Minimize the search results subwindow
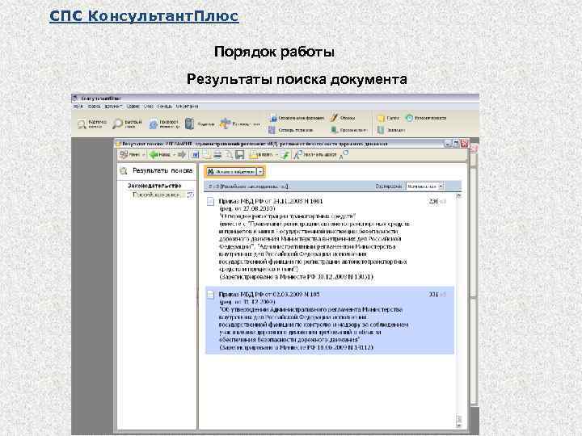 point(449,144)
